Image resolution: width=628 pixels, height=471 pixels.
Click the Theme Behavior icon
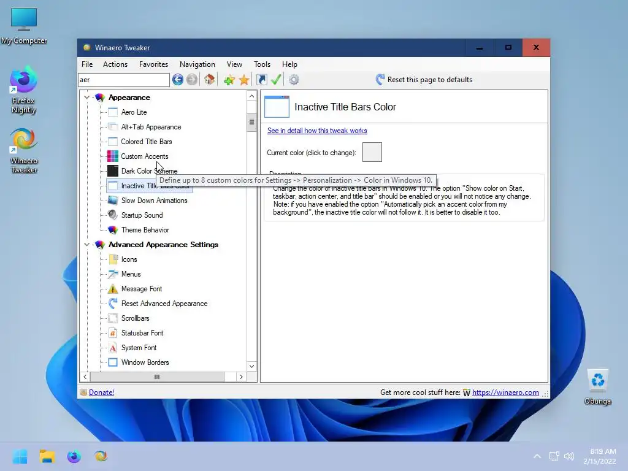click(113, 230)
